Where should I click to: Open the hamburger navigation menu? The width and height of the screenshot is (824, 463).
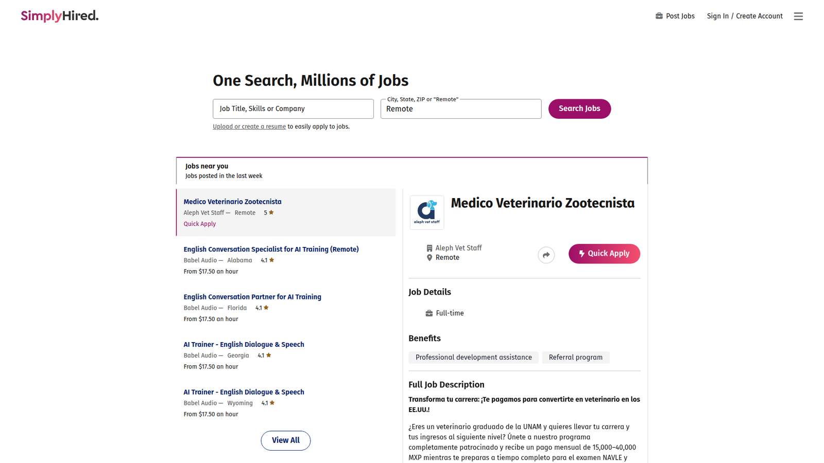[798, 16]
